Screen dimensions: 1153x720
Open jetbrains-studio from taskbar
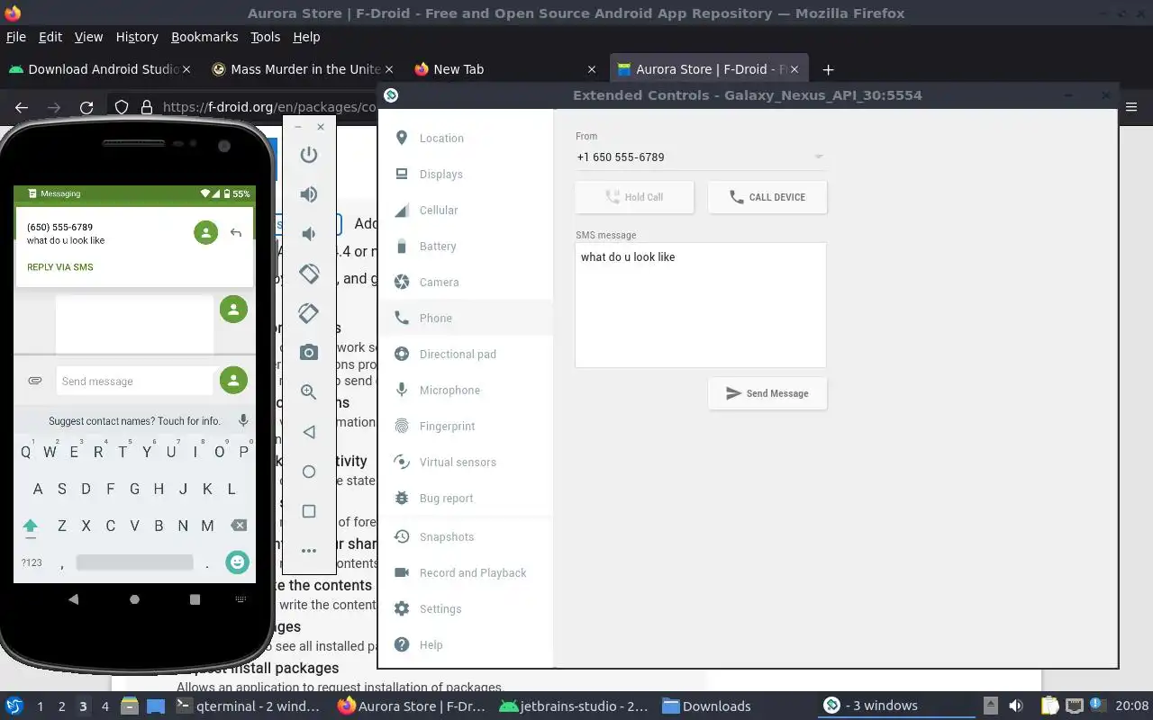pyautogui.click(x=573, y=706)
